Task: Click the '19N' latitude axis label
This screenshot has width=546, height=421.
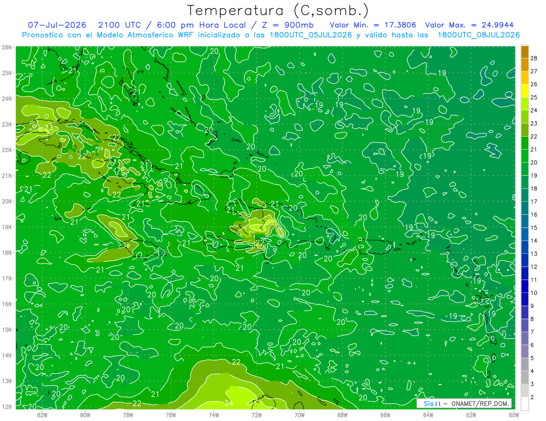Action: pyautogui.click(x=6, y=227)
